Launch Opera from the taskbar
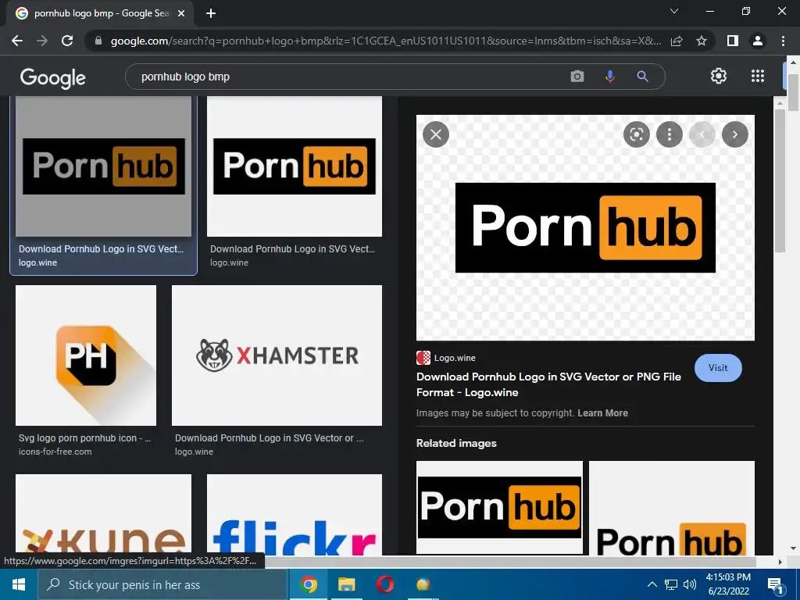Screen dimensions: 800x600 384,584
